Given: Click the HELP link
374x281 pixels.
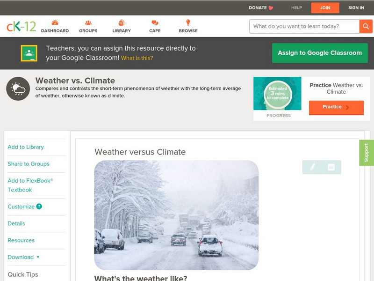Looking at the screenshot, I should click(296, 7).
